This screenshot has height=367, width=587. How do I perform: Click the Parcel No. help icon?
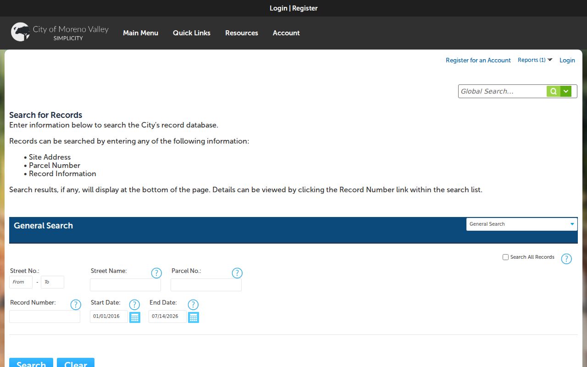point(237,273)
